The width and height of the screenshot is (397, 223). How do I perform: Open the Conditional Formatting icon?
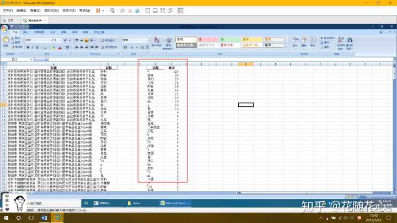click(x=157, y=42)
